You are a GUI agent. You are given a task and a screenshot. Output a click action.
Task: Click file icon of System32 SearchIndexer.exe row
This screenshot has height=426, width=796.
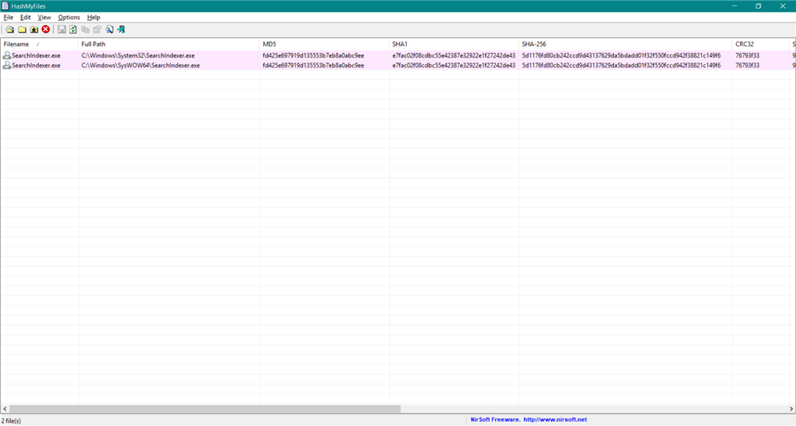coord(6,55)
